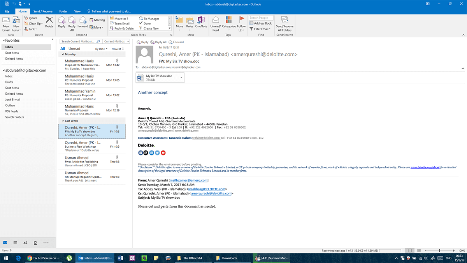Show only Unread messages
The height and width of the screenshot is (263, 467).
click(74, 49)
